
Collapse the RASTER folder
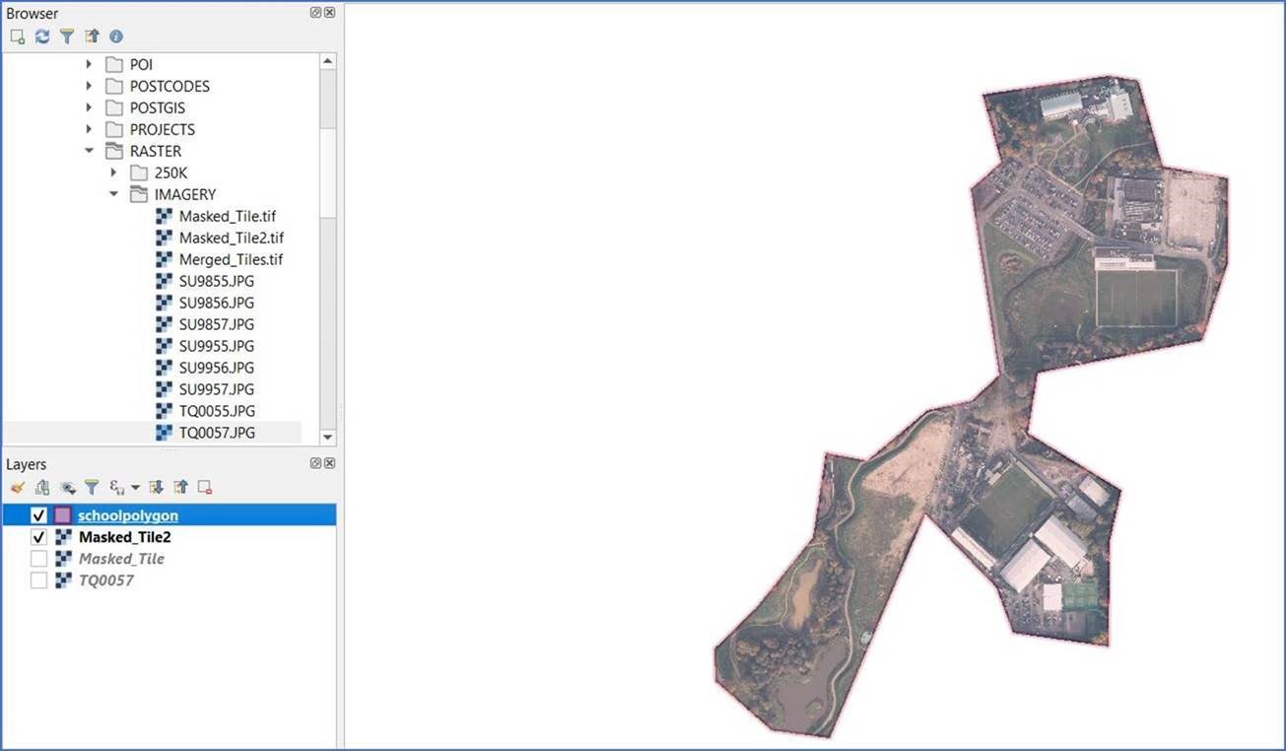pos(89,151)
